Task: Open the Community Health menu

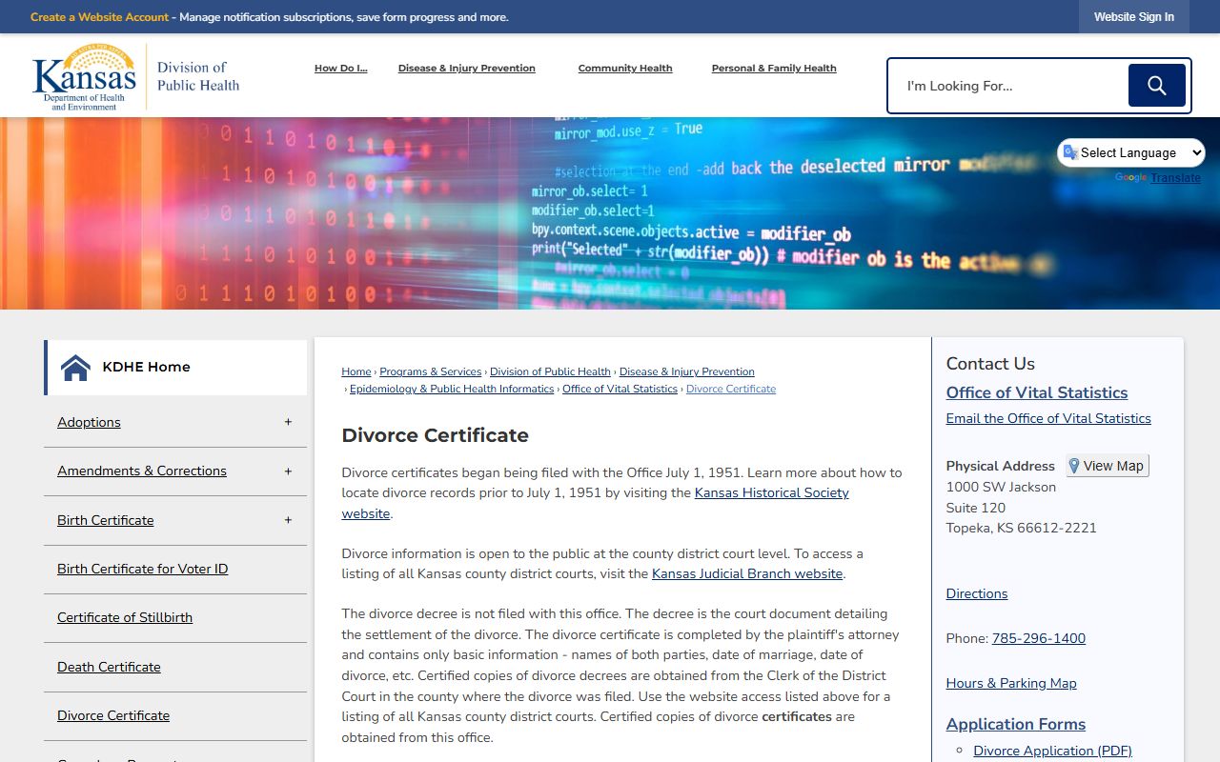Action: (x=625, y=69)
